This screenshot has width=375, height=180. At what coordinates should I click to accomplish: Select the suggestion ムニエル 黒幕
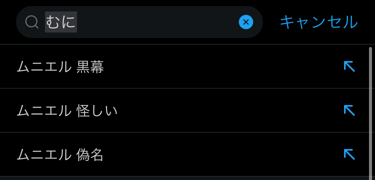pyautogui.click(x=184, y=66)
